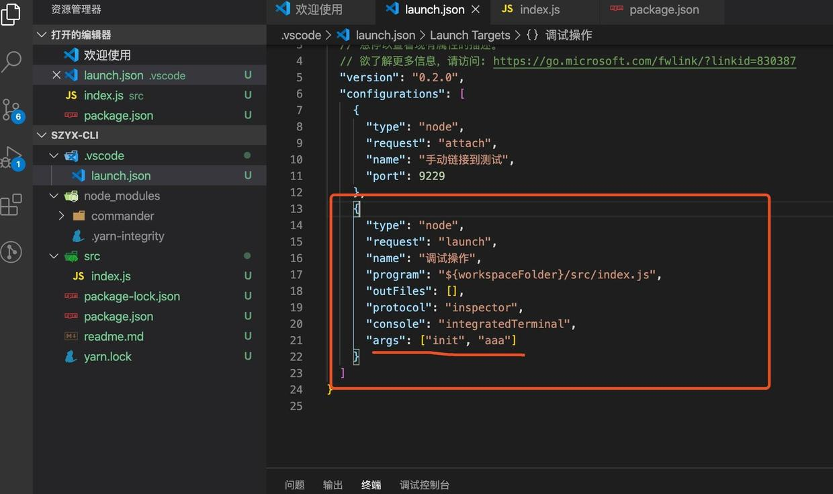Open yarn.lock in the file tree

(149, 357)
